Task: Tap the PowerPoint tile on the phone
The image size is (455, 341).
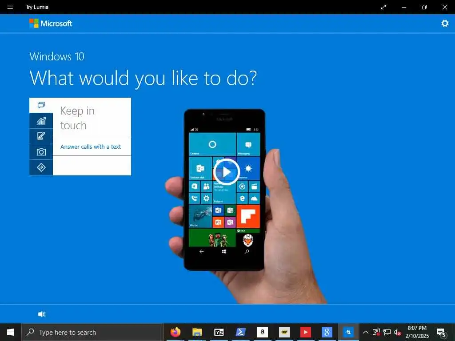Action: pos(218,222)
